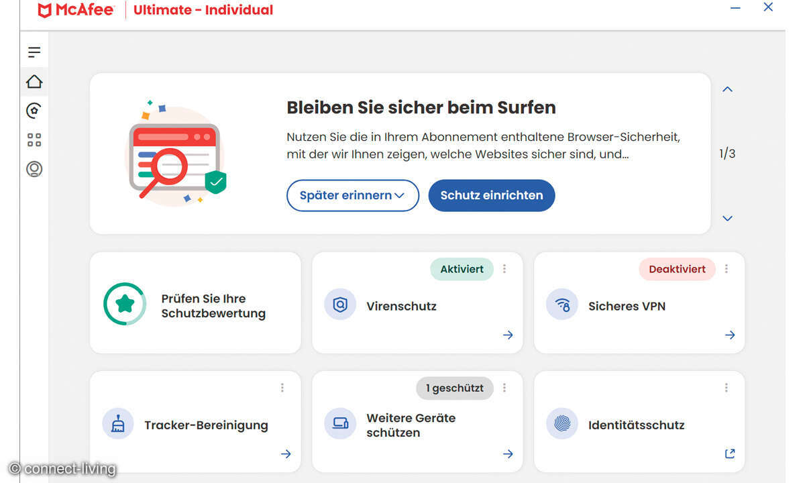Open the apps grid sidebar icon

[34, 140]
